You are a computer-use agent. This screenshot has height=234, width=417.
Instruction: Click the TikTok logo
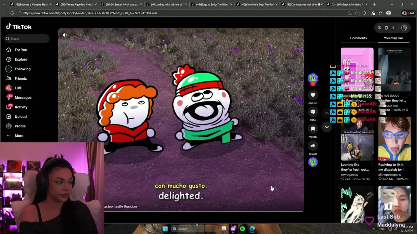[x=19, y=27]
